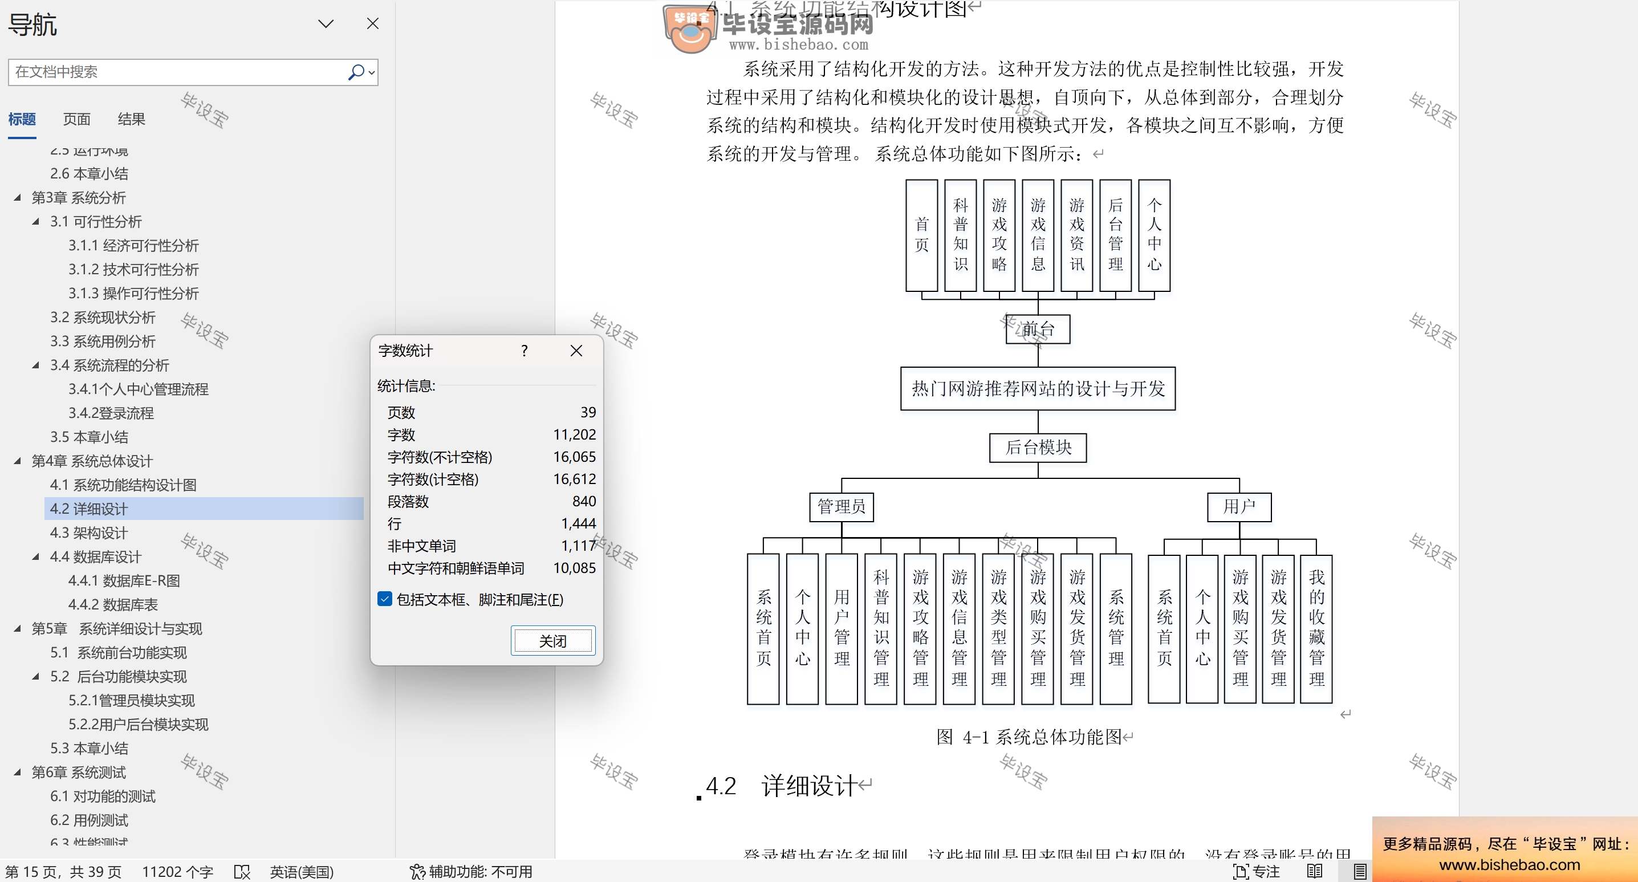Go to heading 5.2.2用户后台模块实现
Image resolution: width=1638 pixels, height=882 pixels.
coord(138,724)
